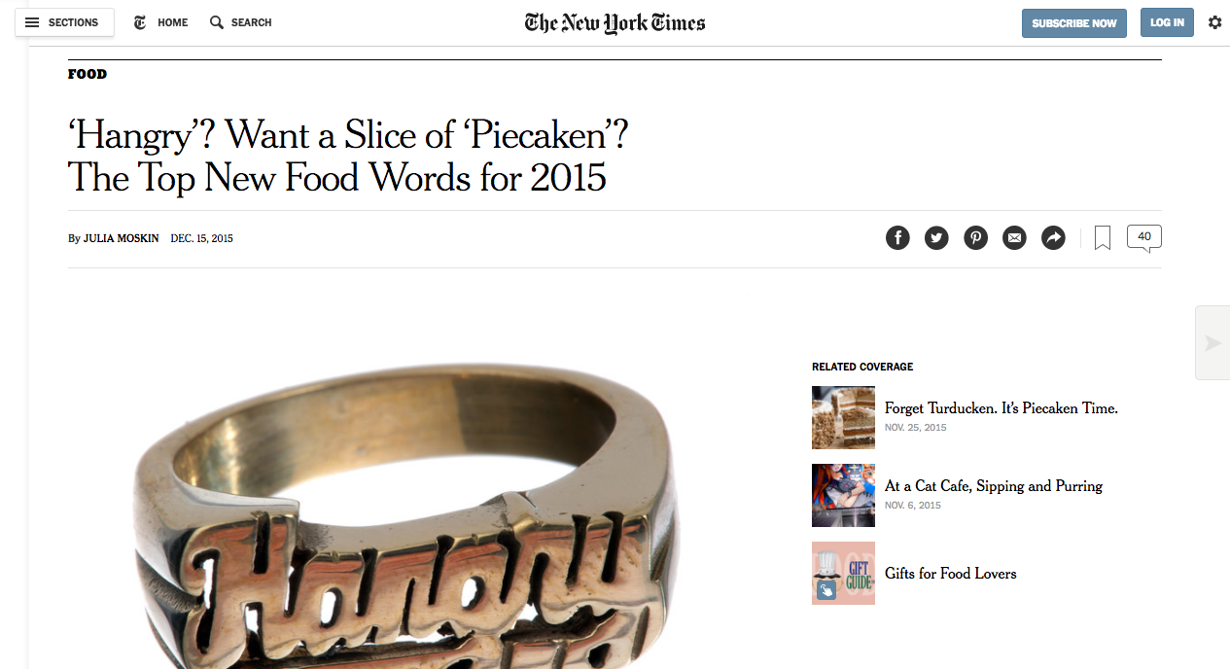1230x669 pixels.
Task: Open the Search magnifier
Action: click(217, 22)
